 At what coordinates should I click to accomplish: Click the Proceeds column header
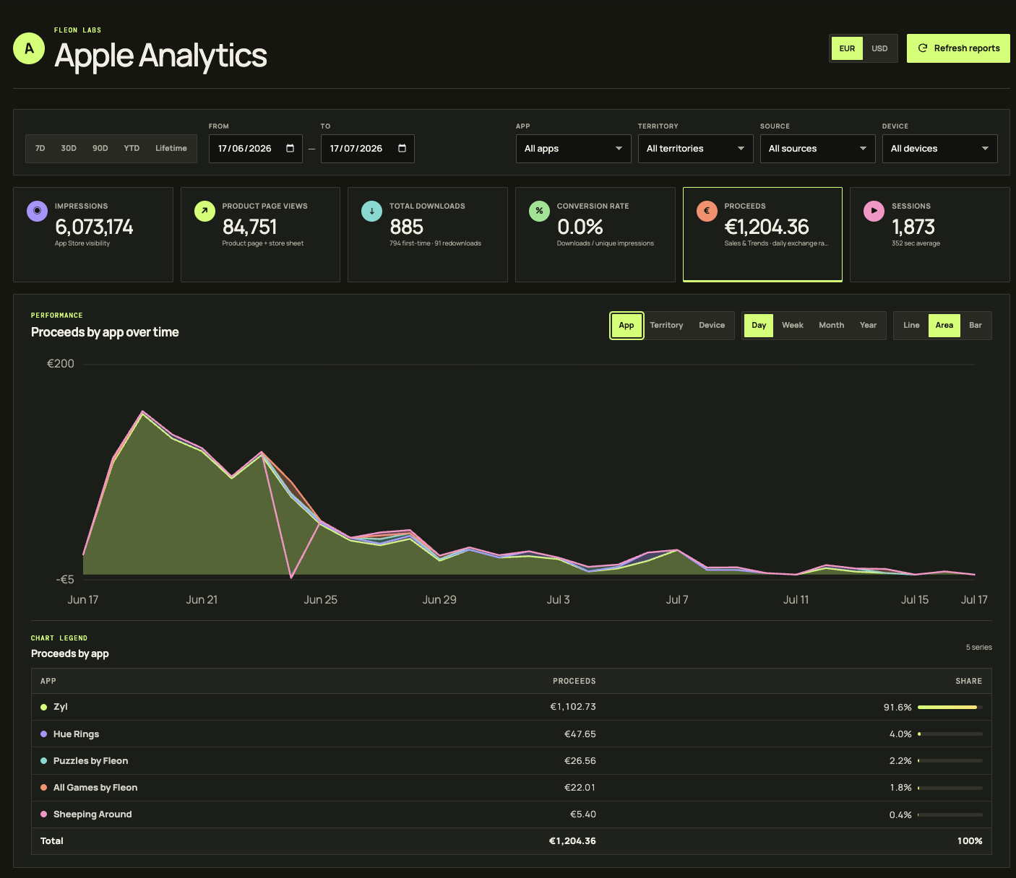click(x=574, y=681)
